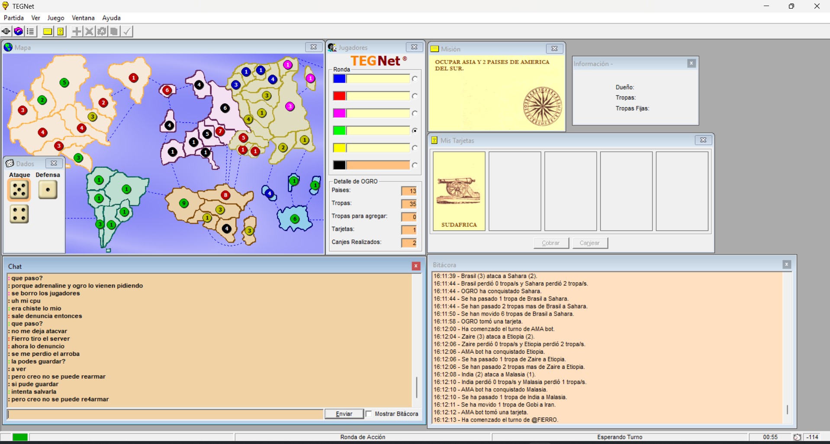Click the chat message input field
Screen dimensions: 830x444
[x=165, y=414]
